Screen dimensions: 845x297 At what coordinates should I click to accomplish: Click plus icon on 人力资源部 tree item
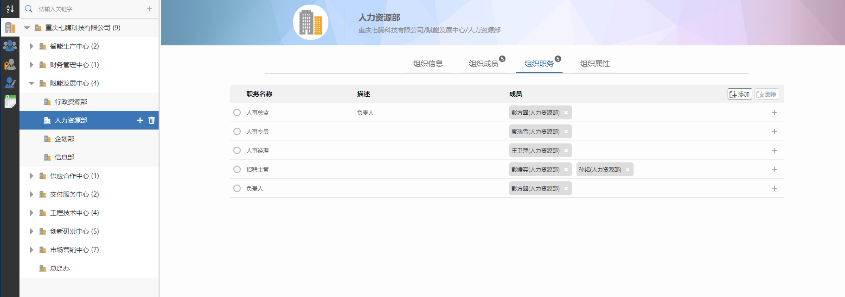[140, 120]
